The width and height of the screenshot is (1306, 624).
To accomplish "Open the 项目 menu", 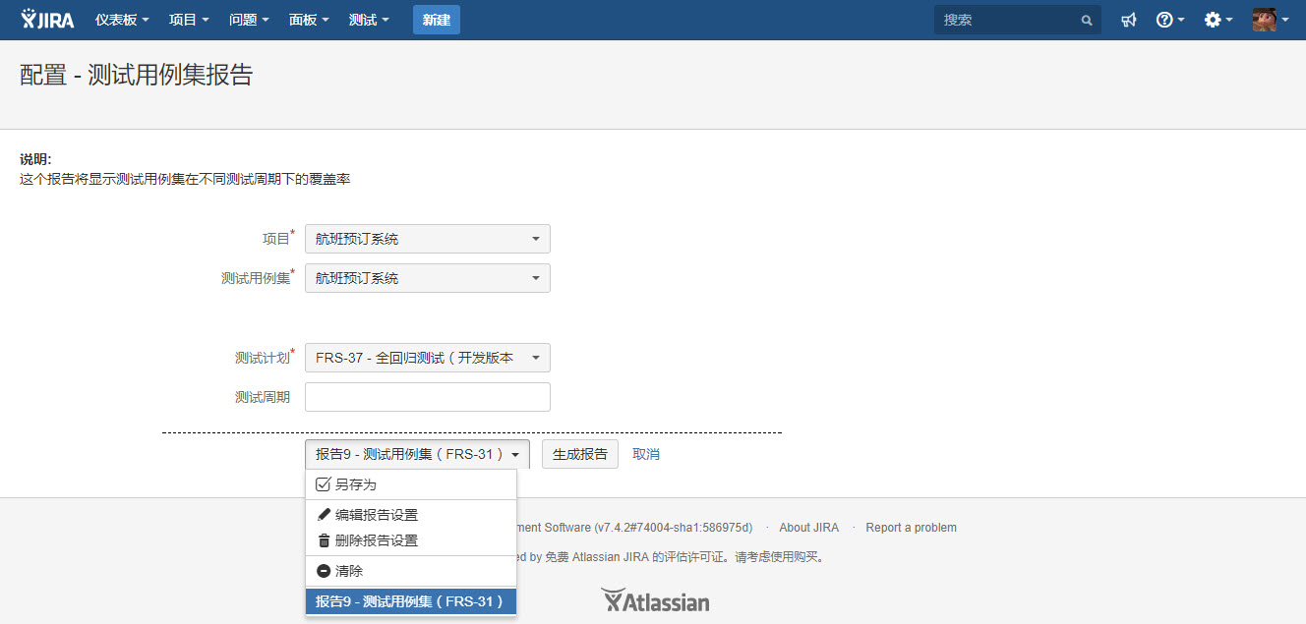I will pyautogui.click(x=189, y=20).
